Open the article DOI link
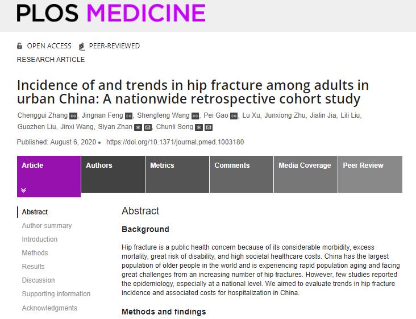Screen dimensions: 416x319 pos(175,142)
